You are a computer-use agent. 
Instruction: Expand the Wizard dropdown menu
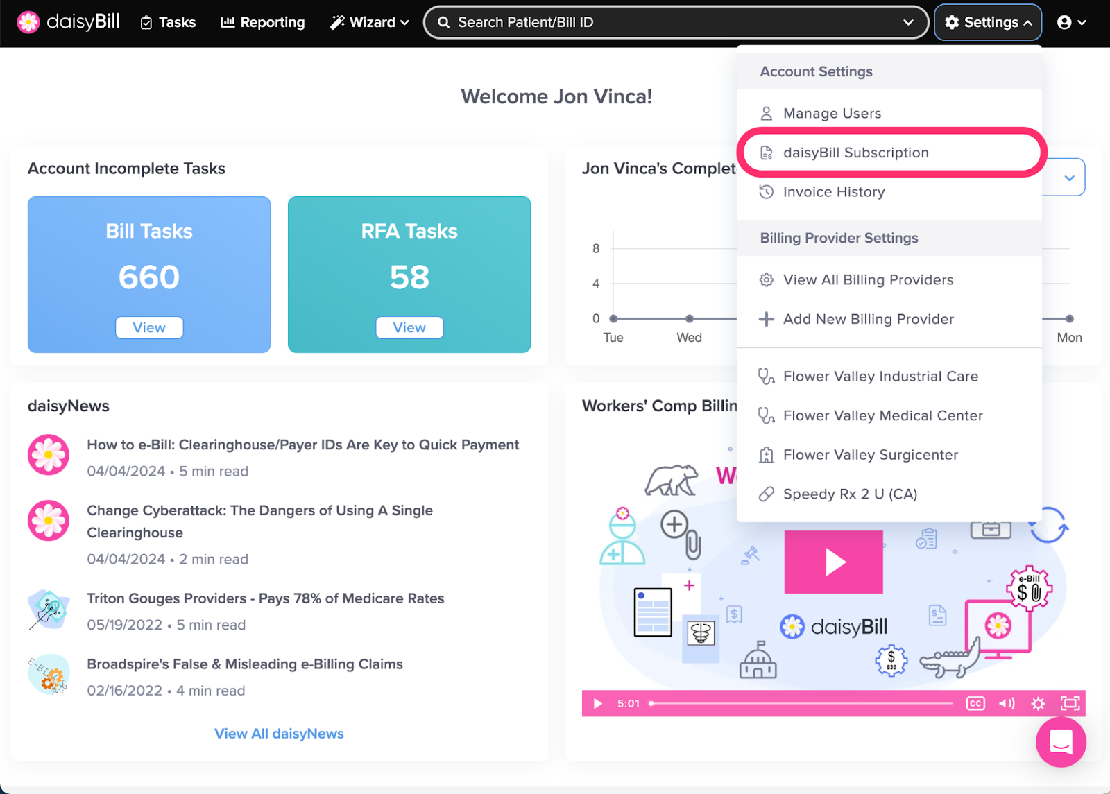(369, 22)
